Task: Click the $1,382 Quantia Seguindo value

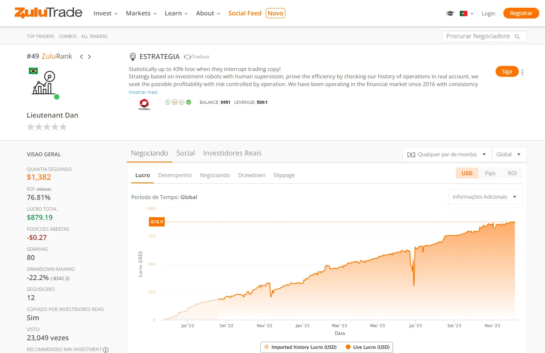Action: pos(39,177)
